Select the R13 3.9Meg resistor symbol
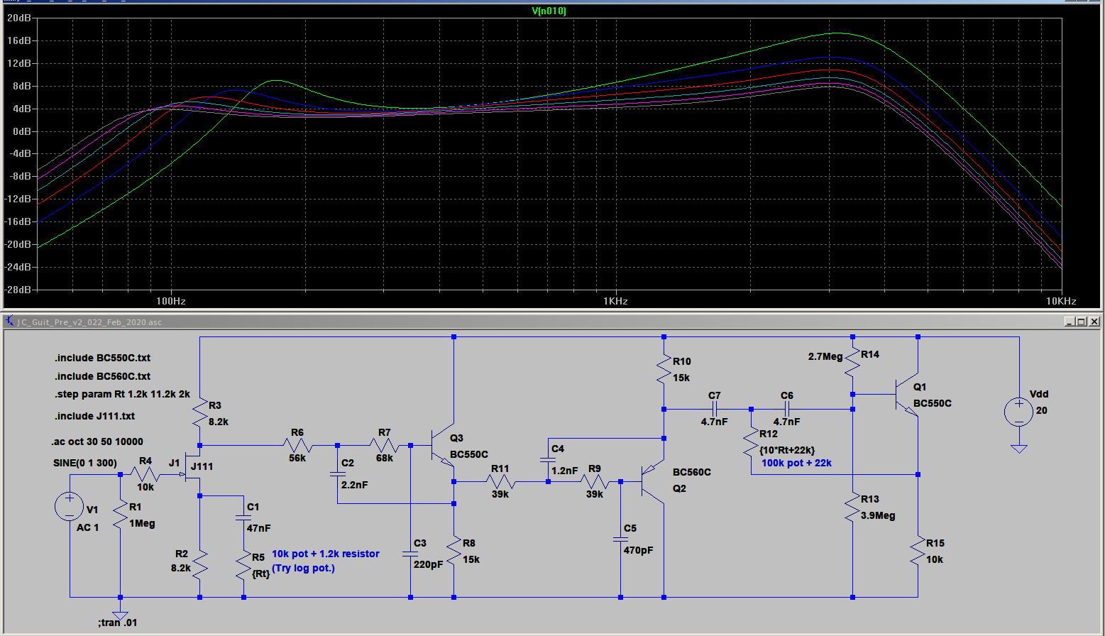1105x636 pixels. [852, 507]
